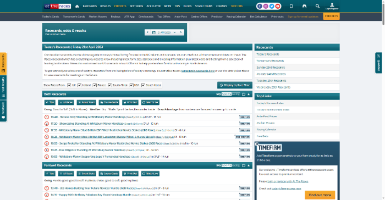Screen dimensions: 385x200
Task: Click the orange FREE BETS button
Action: tap(332, 16)
